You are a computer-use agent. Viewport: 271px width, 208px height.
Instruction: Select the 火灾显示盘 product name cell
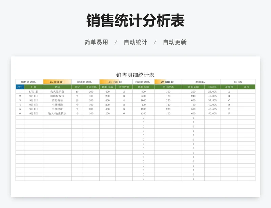click(x=57, y=92)
